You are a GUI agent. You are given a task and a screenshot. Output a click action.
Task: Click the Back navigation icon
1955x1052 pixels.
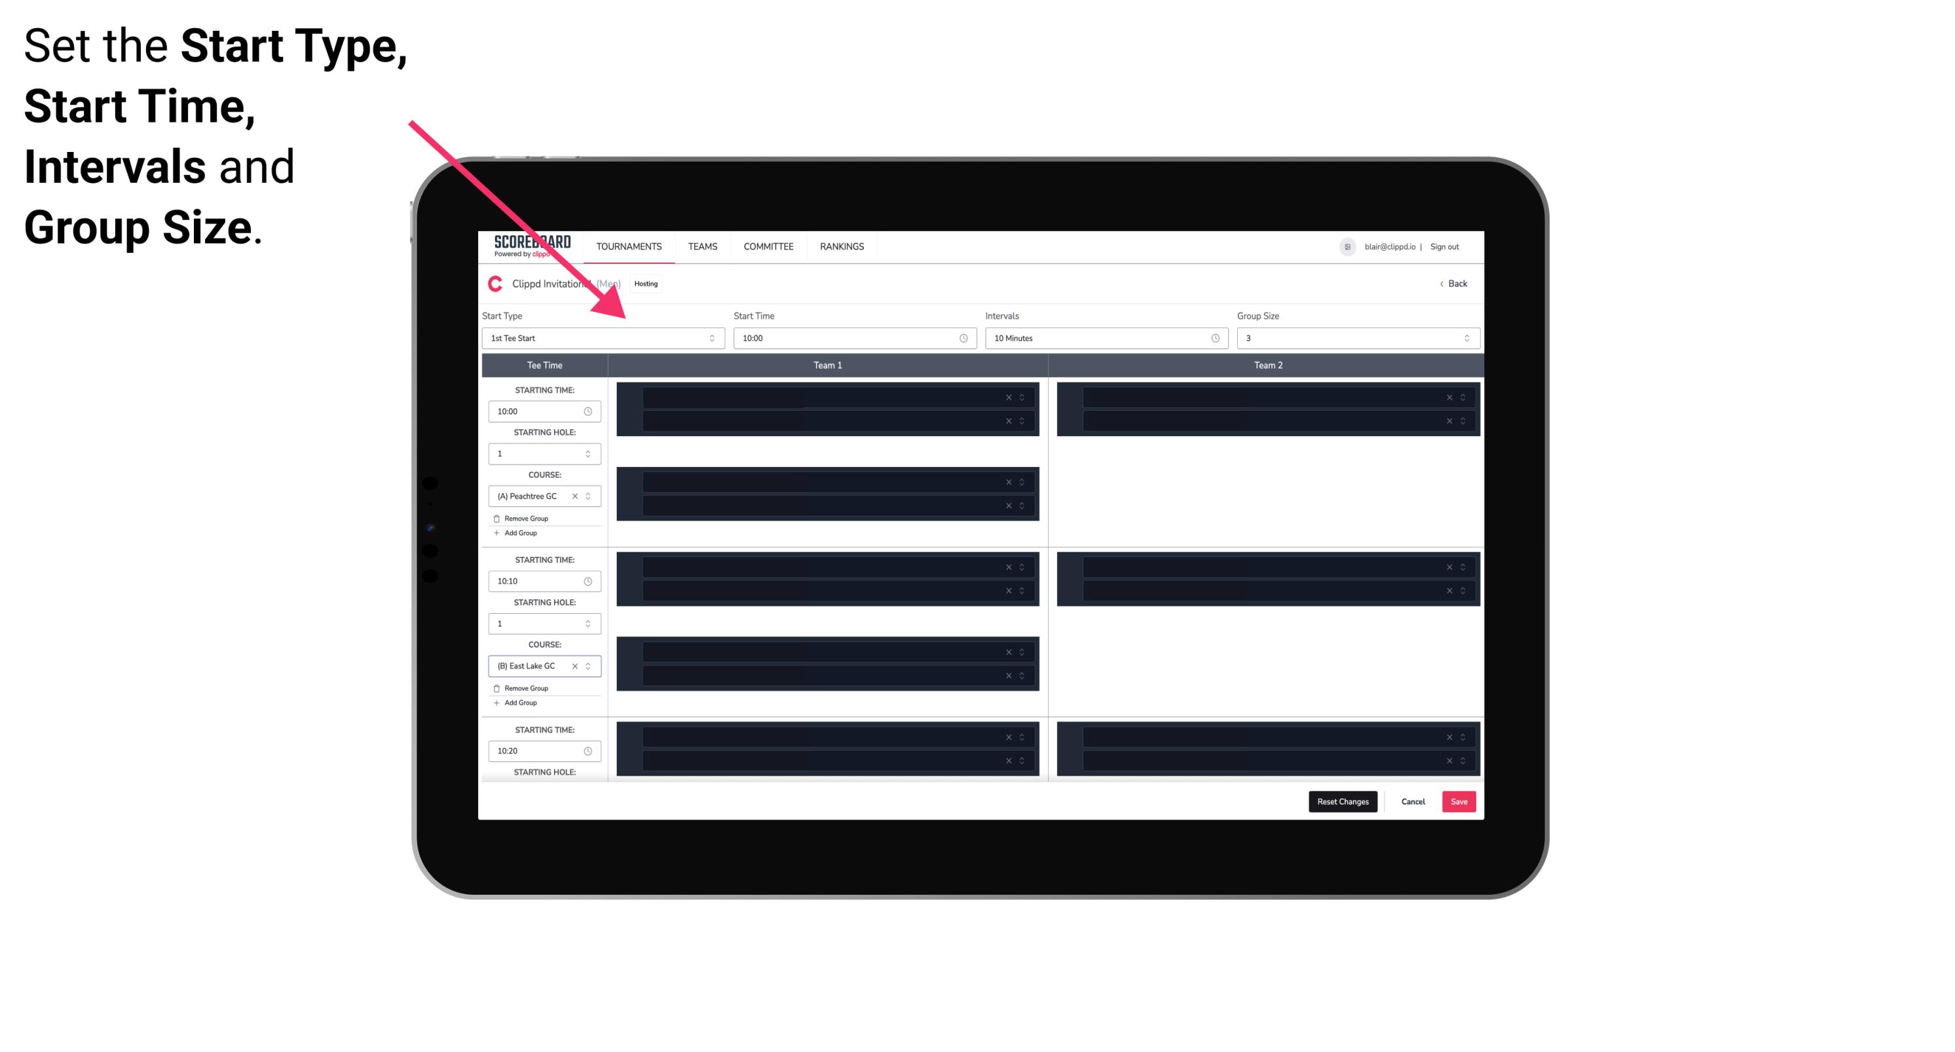1441,282
